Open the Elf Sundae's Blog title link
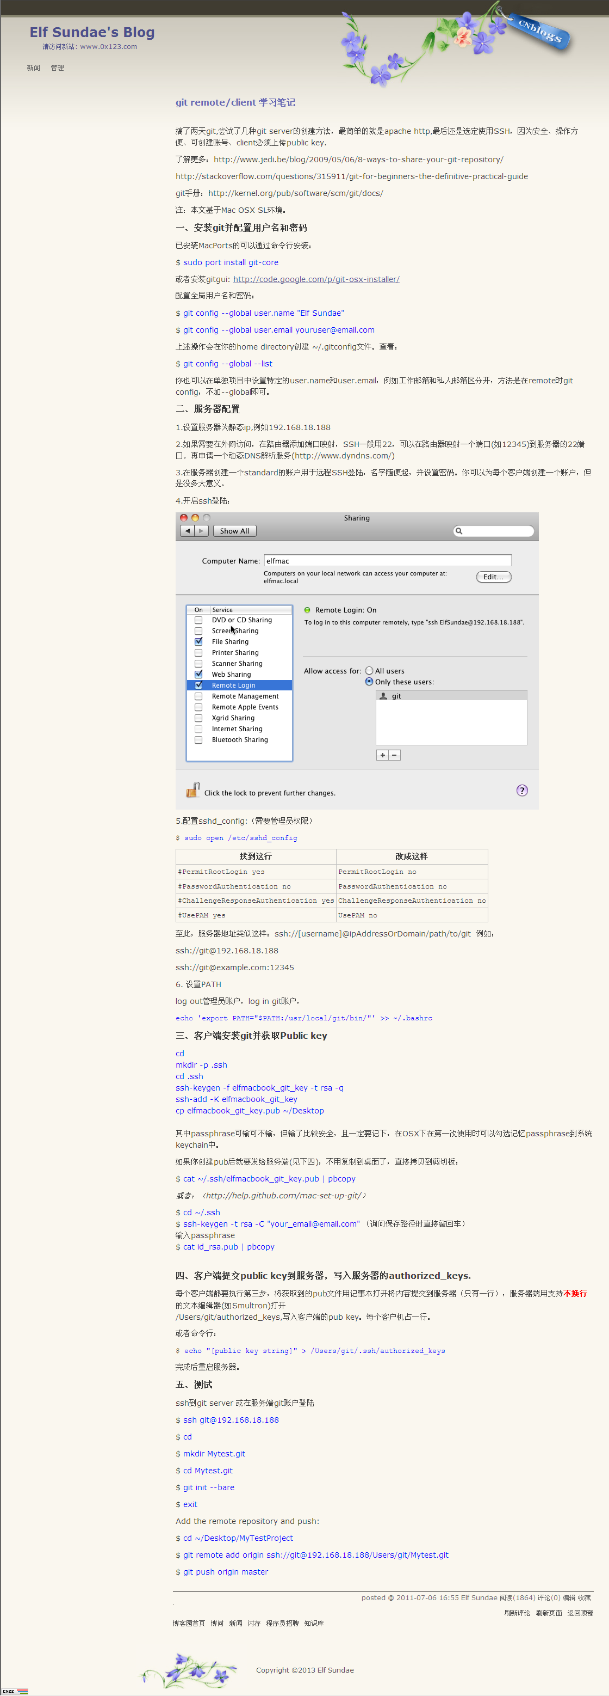609x1696 pixels. (x=92, y=32)
